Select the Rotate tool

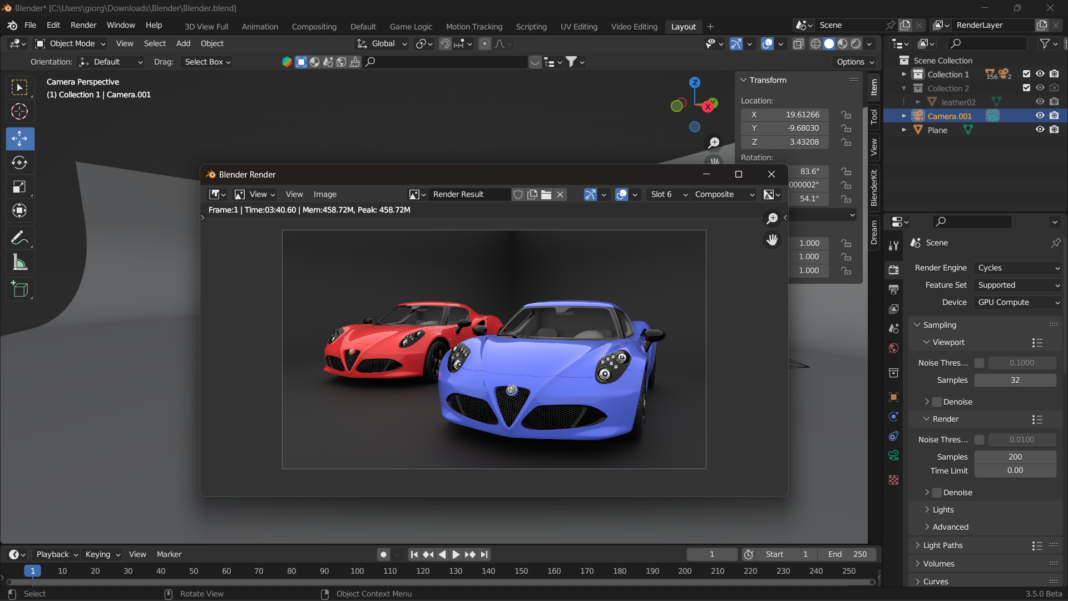pos(20,162)
